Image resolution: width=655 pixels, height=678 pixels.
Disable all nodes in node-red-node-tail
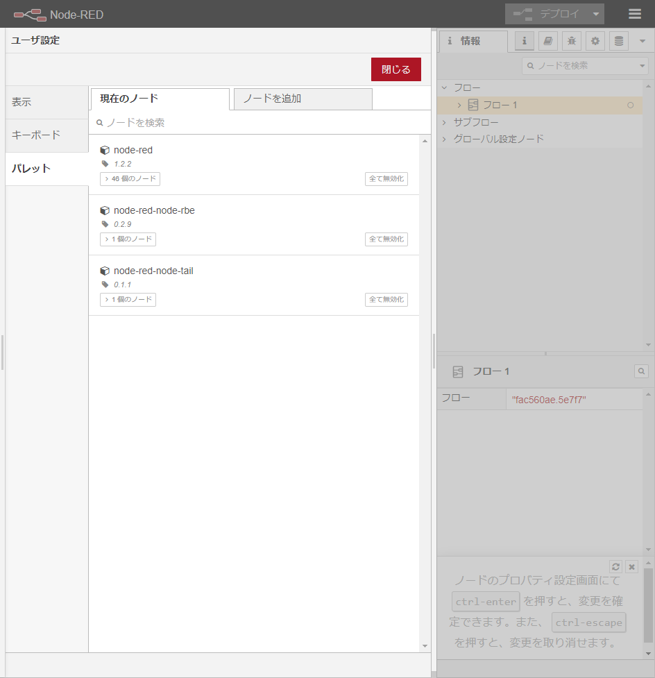[x=386, y=300]
